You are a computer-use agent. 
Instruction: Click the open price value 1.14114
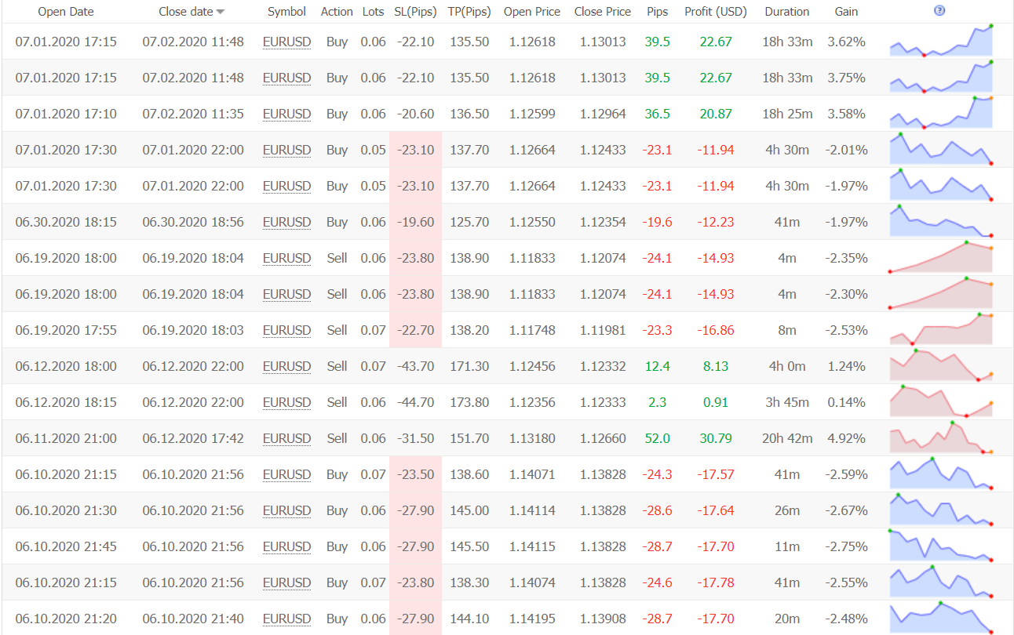pyautogui.click(x=532, y=510)
